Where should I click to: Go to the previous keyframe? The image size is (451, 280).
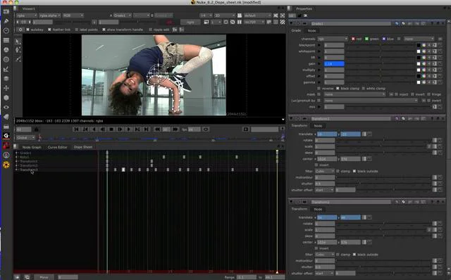point(85,129)
